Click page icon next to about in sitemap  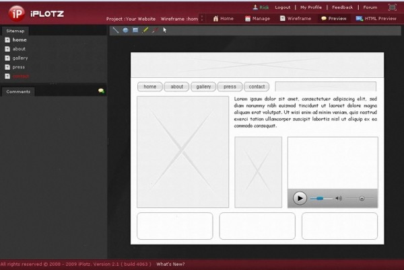(7, 49)
